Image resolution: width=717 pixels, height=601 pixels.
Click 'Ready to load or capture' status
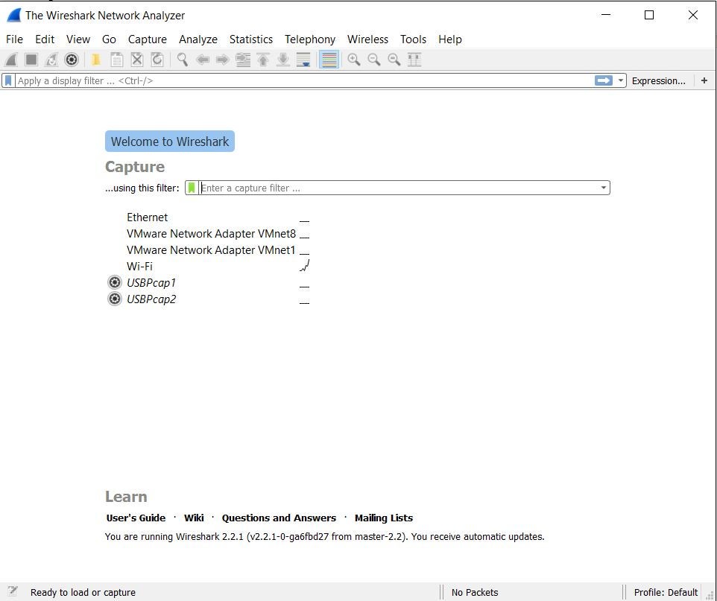(x=83, y=593)
